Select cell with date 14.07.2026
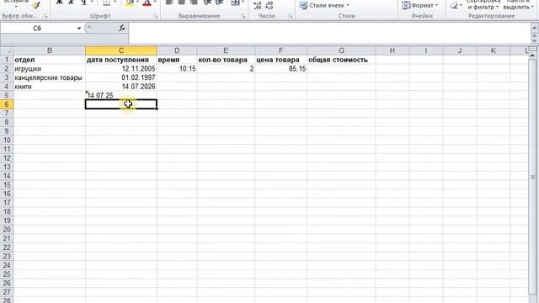 [121, 87]
